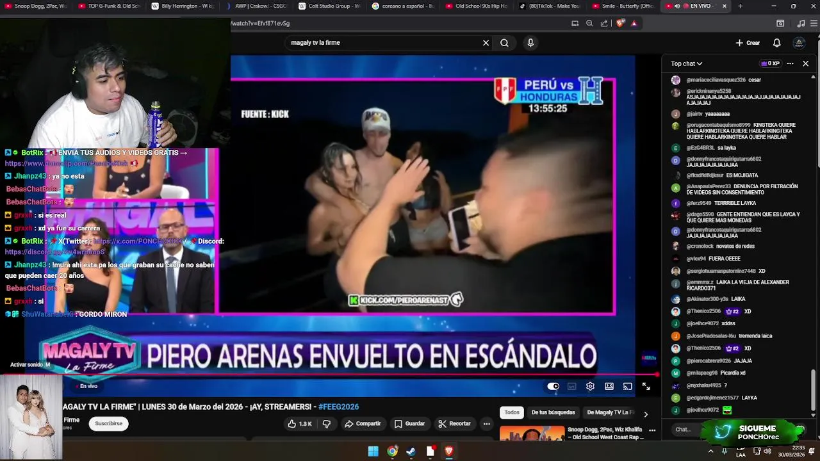
Task: Save the video with Guardar
Action: pyautogui.click(x=410, y=424)
